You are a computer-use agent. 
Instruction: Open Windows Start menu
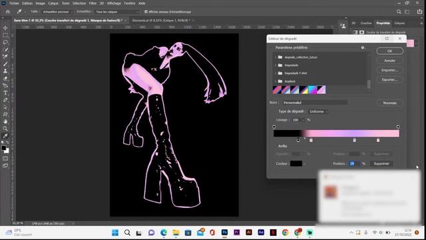(x=115, y=233)
